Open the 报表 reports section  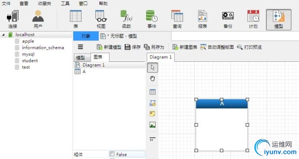coord(202,19)
